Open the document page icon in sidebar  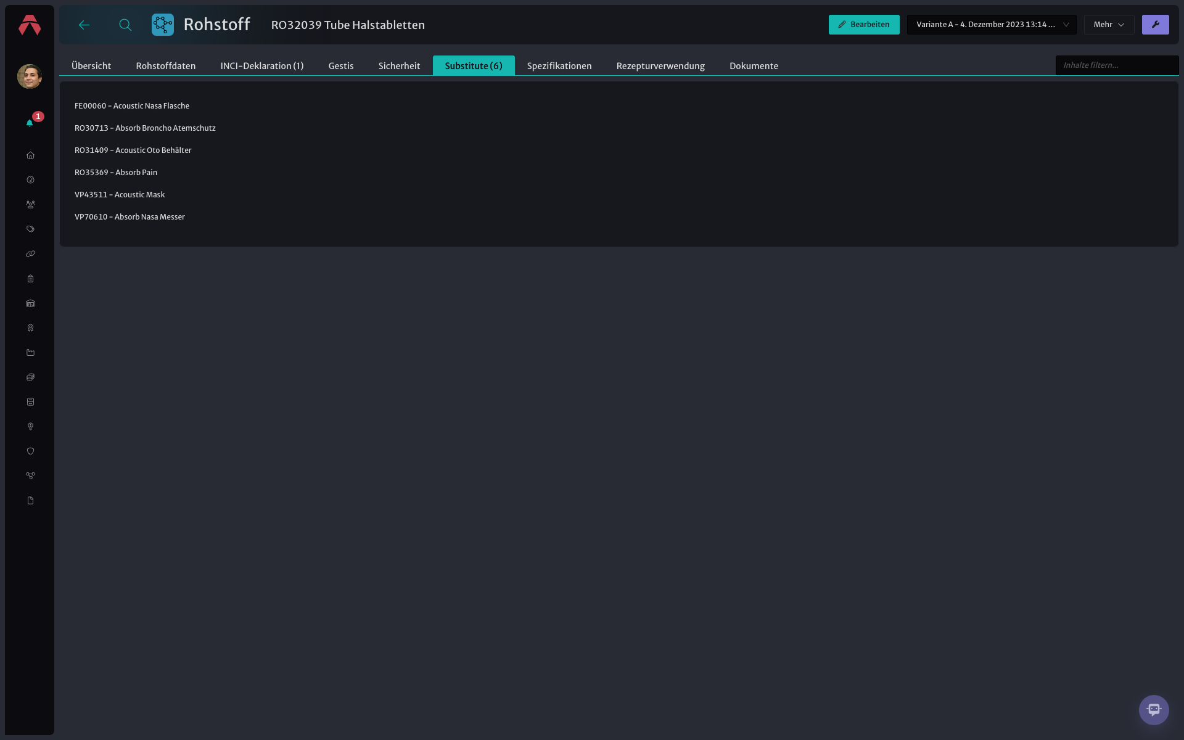(x=30, y=501)
